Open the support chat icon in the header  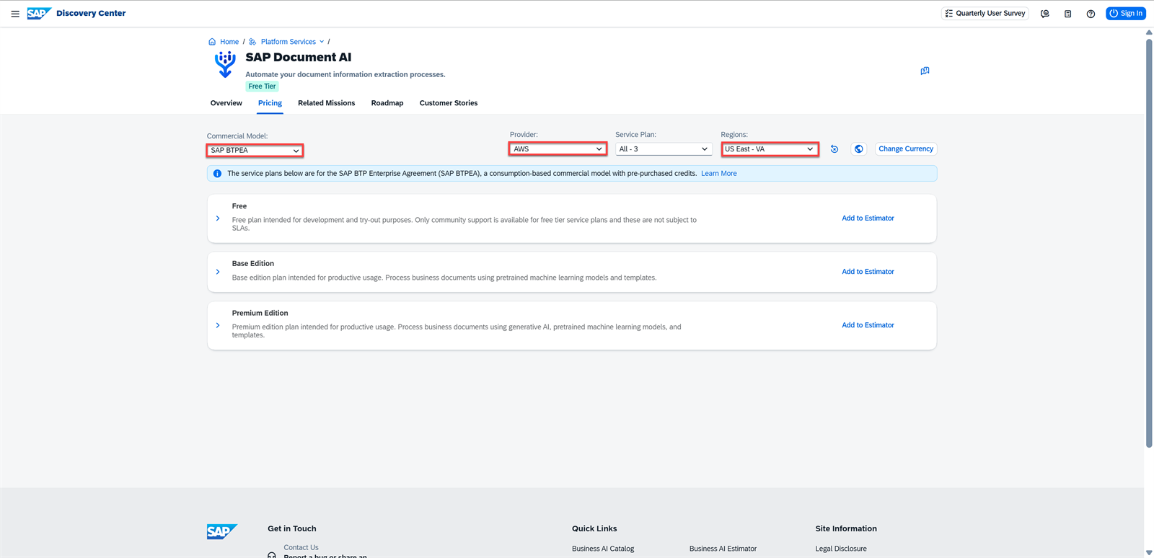tap(1045, 14)
